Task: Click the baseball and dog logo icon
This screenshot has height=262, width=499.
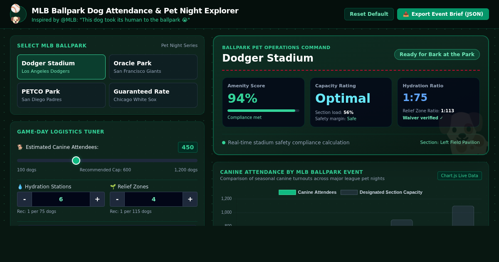Action: (x=18, y=14)
